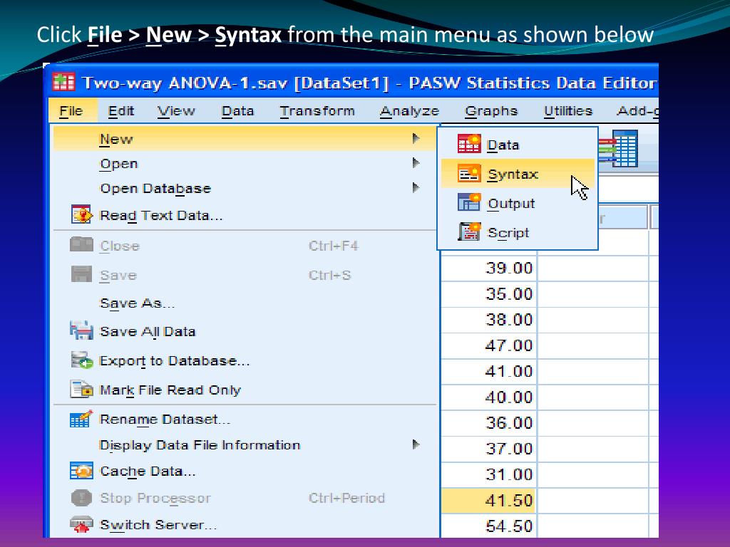This screenshot has width=730, height=547.
Task: Click the cell containing 37.00
Action: 489,449
